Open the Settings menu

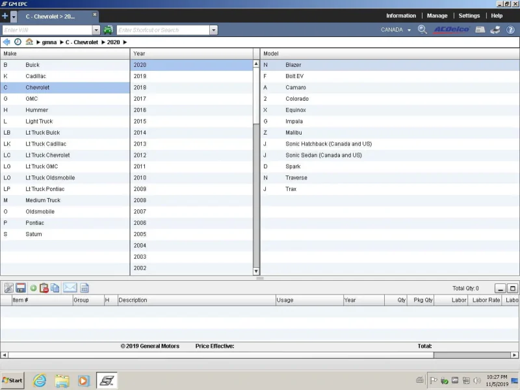click(x=469, y=16)
